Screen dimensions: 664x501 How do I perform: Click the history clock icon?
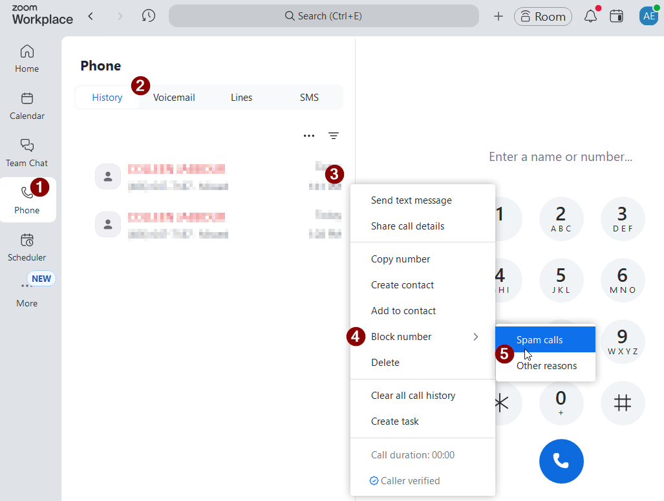tap(149, 16)
